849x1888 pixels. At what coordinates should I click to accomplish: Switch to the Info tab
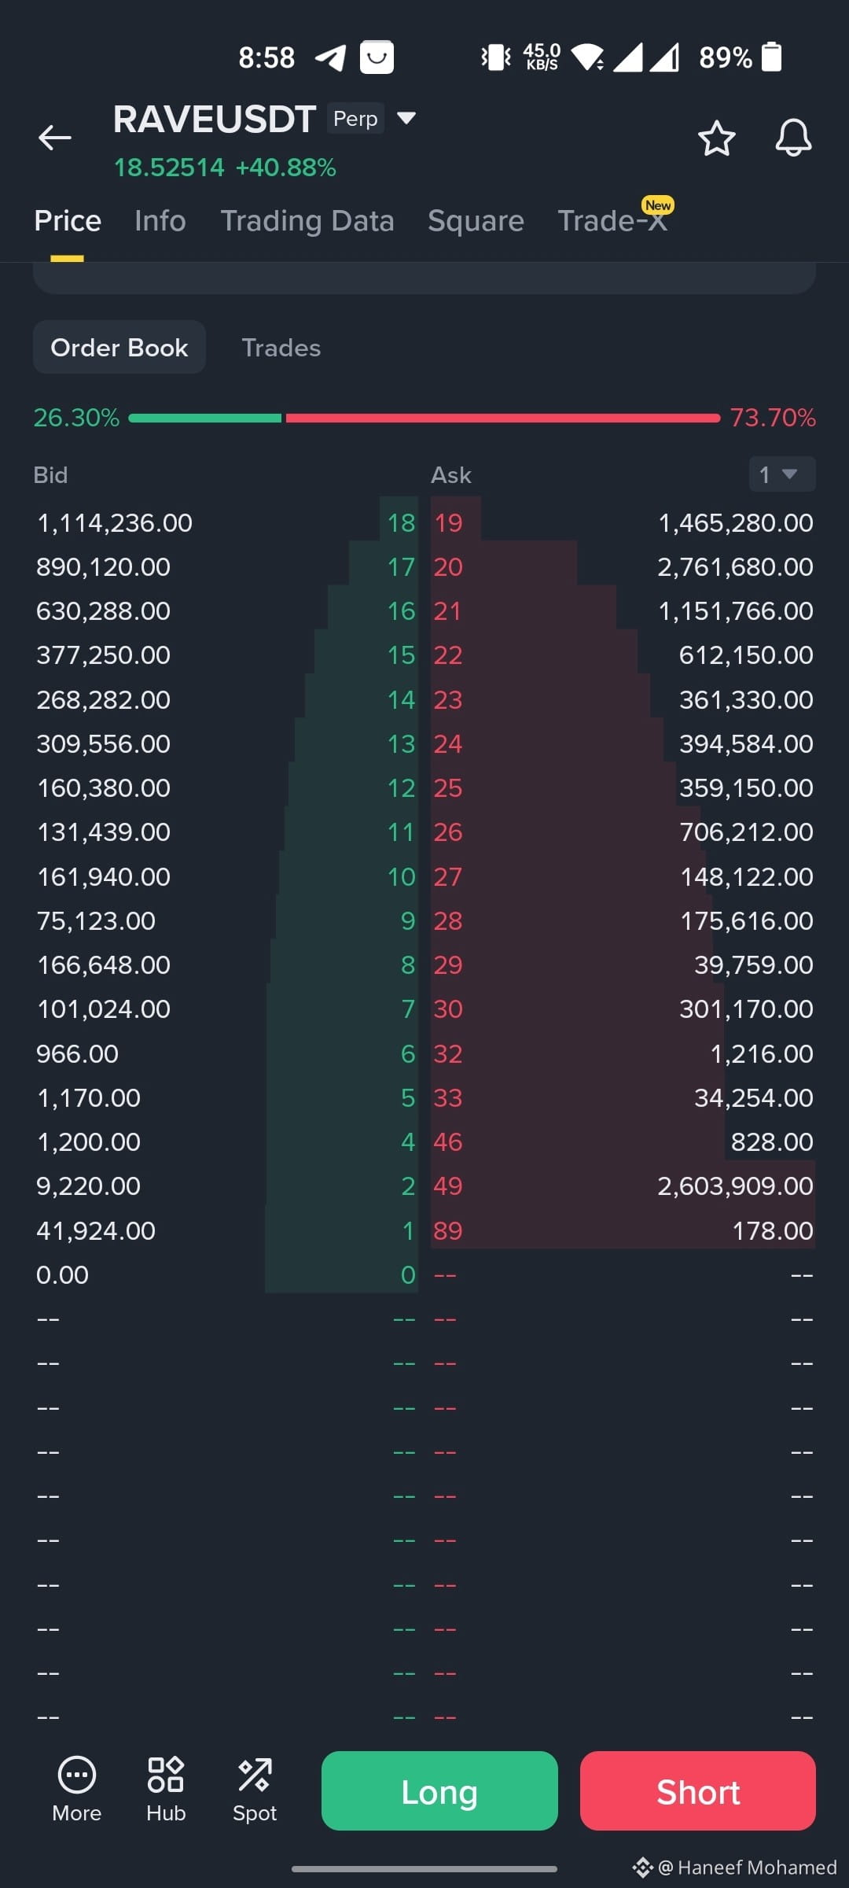click(160, 221)
